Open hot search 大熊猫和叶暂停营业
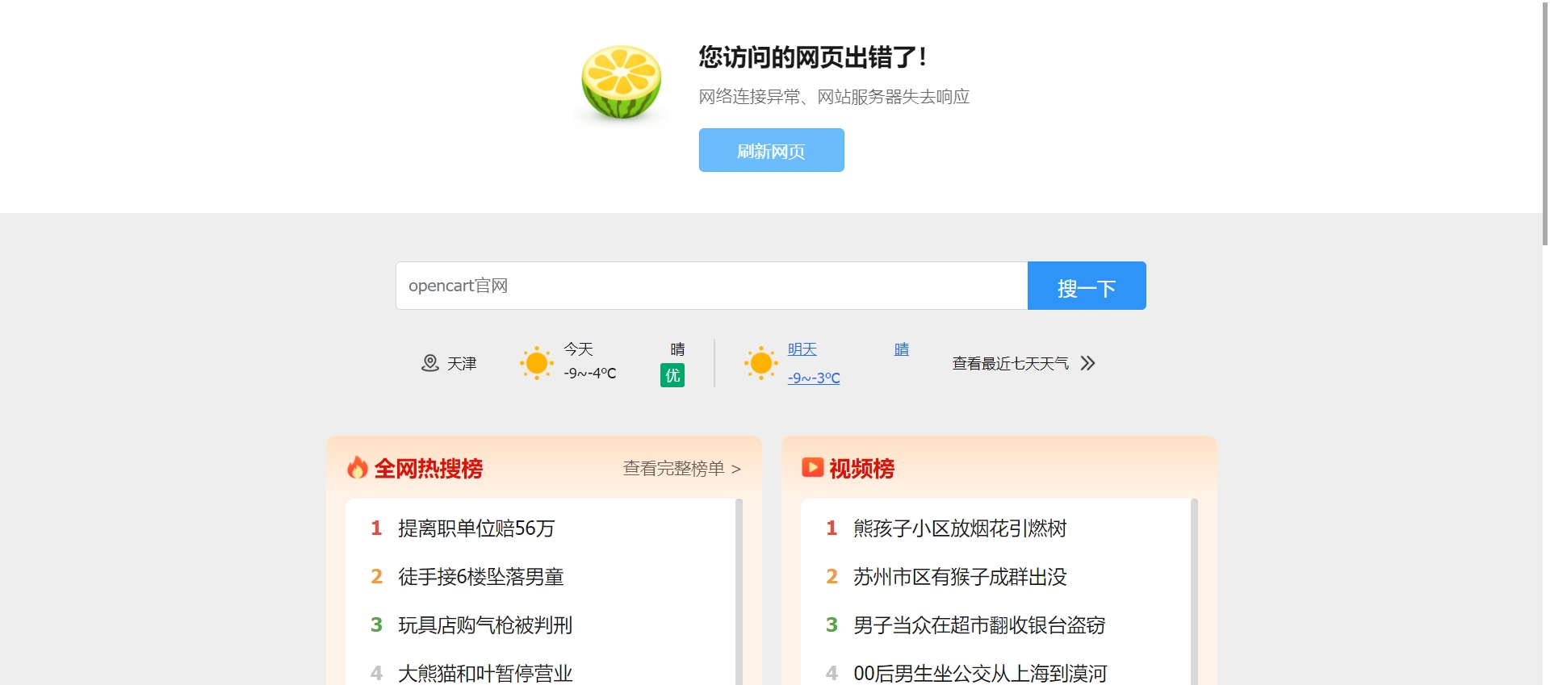The width and height of the screenshot is (1550, 685). click(x=485, y=674)
